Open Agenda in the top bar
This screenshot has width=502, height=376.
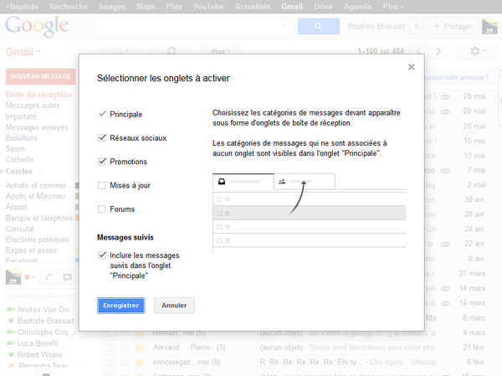pos(357,7)
